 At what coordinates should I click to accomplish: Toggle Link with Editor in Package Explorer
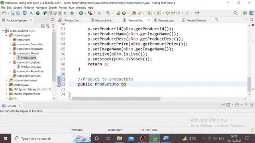tap(48, 26)
